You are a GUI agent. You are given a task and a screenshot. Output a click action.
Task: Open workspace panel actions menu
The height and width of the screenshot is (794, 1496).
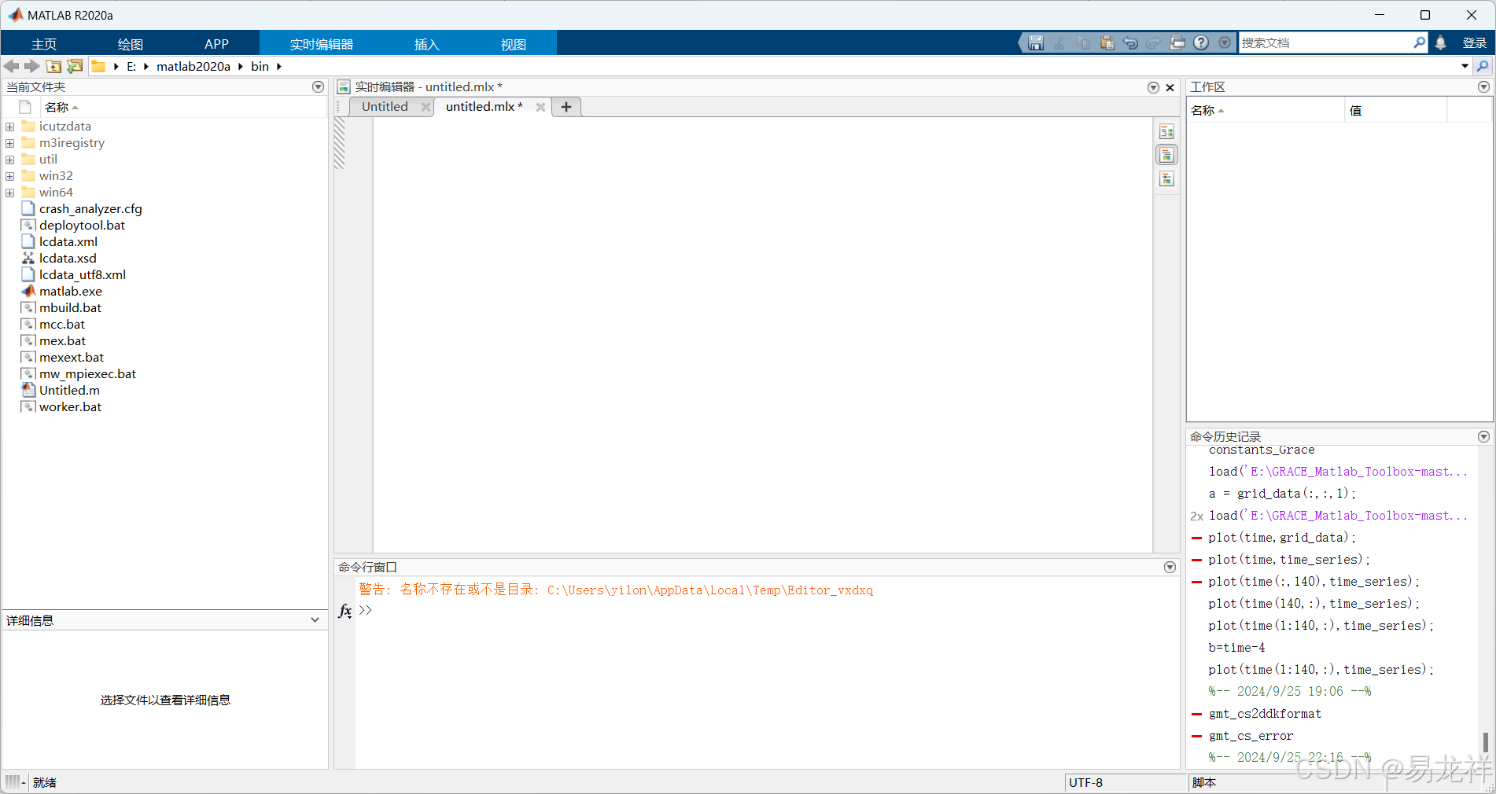[x=1483, y=87]
